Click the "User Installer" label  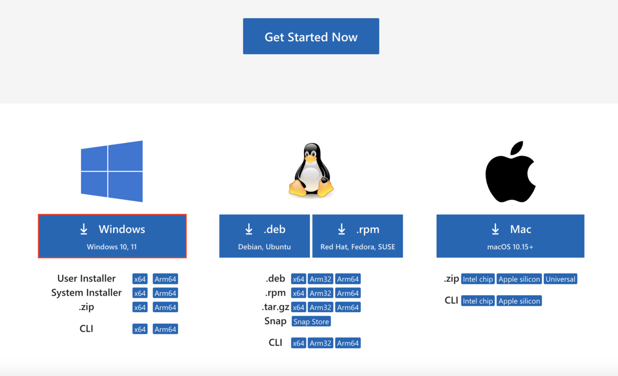[87, 279]
